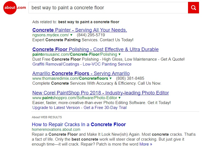The height and width of the screenshot is (151, 202).
Task: Click the ngsons.mydex.com display URL
Action: point(50,35)
